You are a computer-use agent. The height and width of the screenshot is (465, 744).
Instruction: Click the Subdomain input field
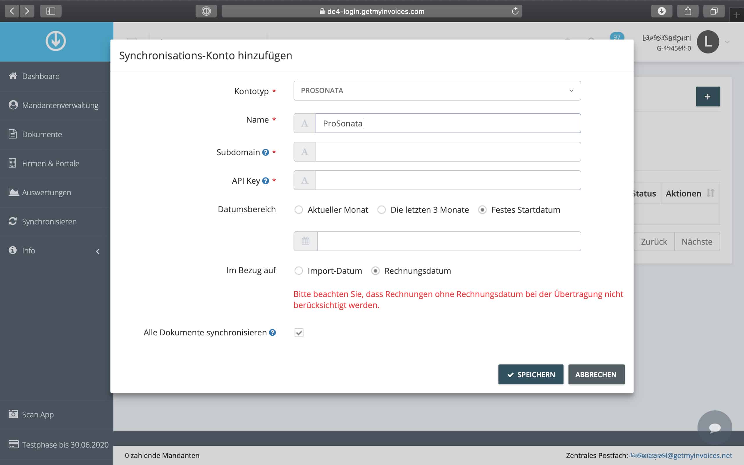448,152
